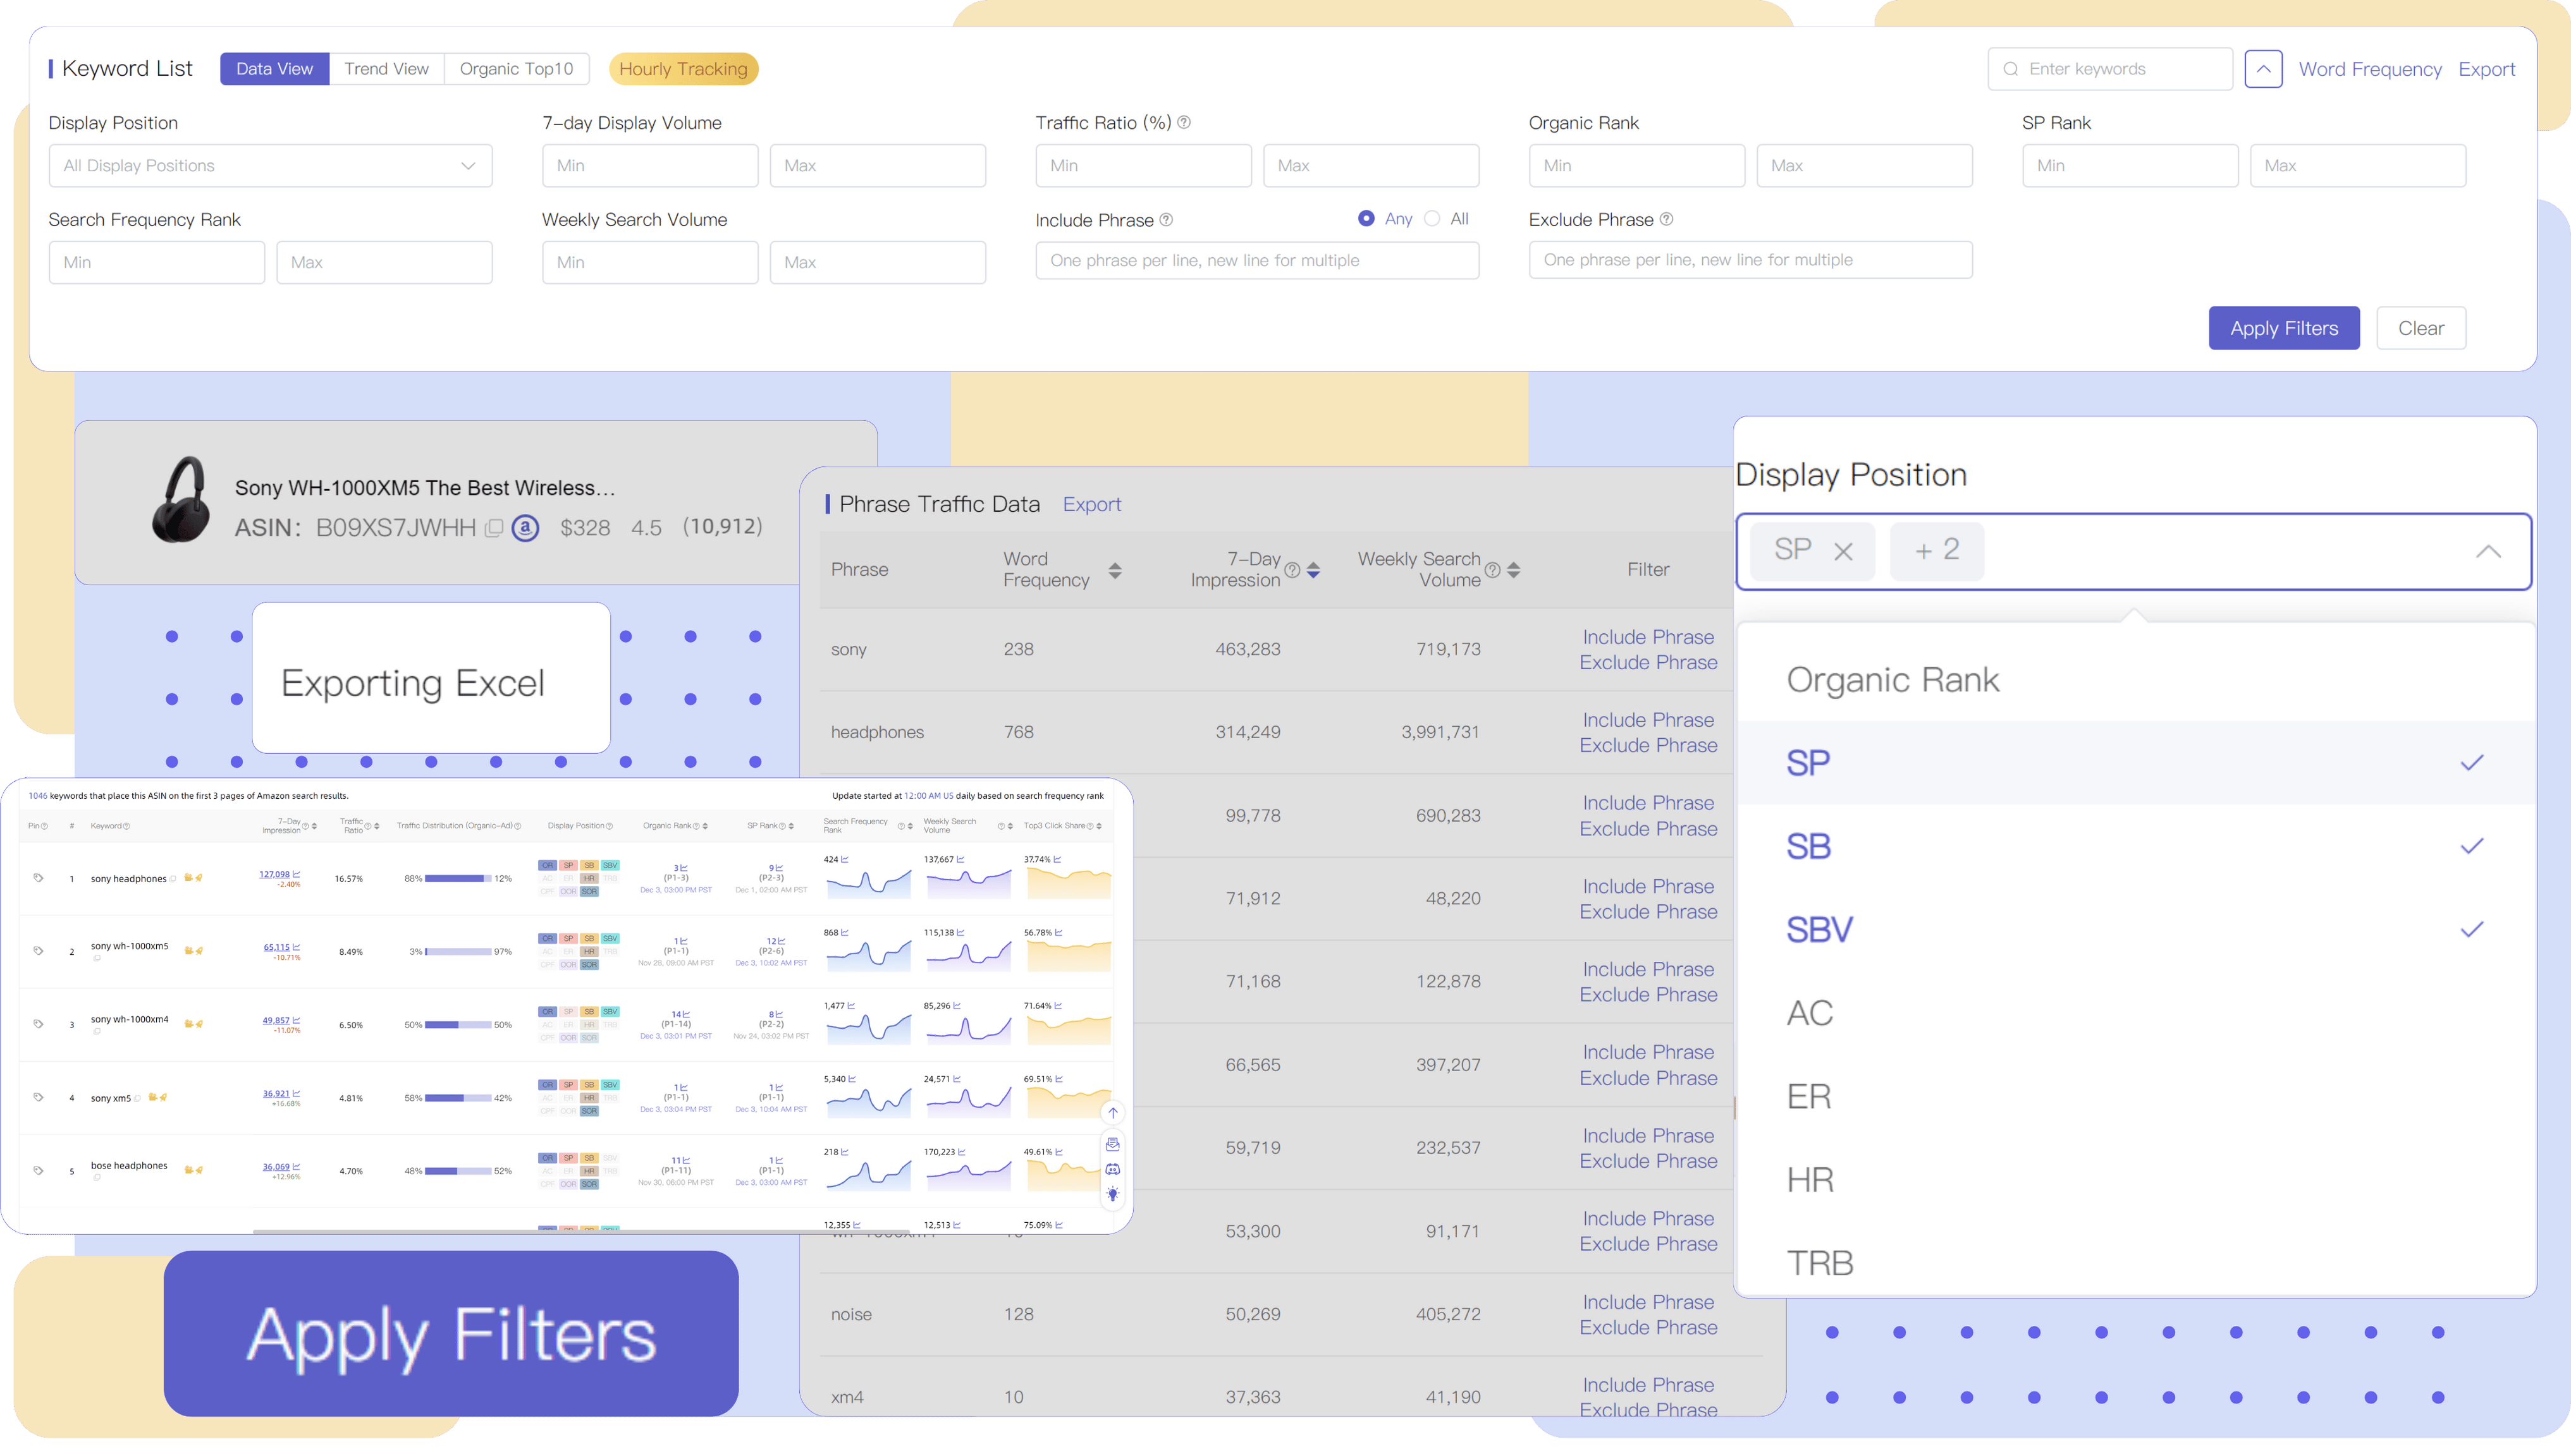
Task: Remove the SP tag with its X
Action: point(1844,551)
